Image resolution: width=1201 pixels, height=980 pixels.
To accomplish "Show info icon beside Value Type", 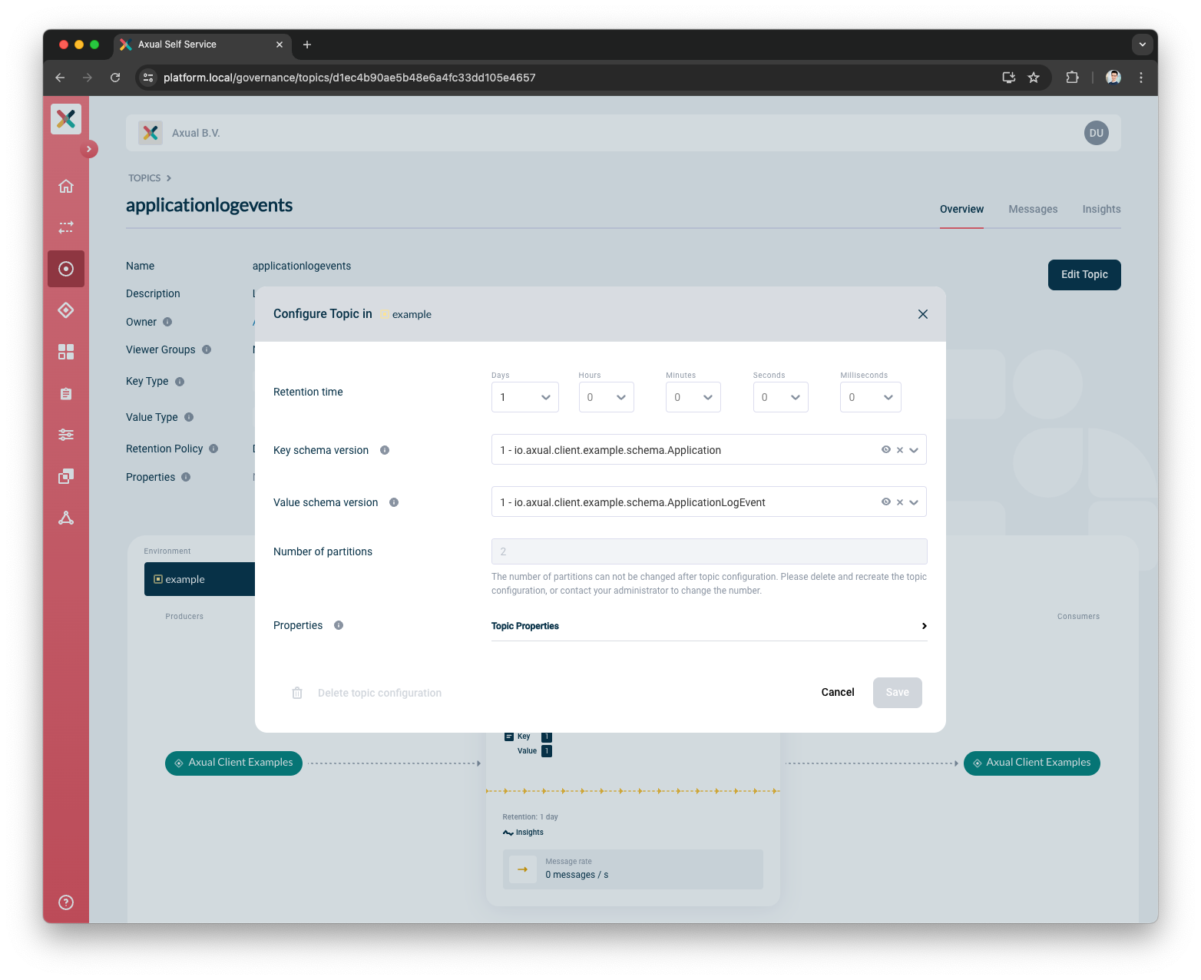I will 189,417.
